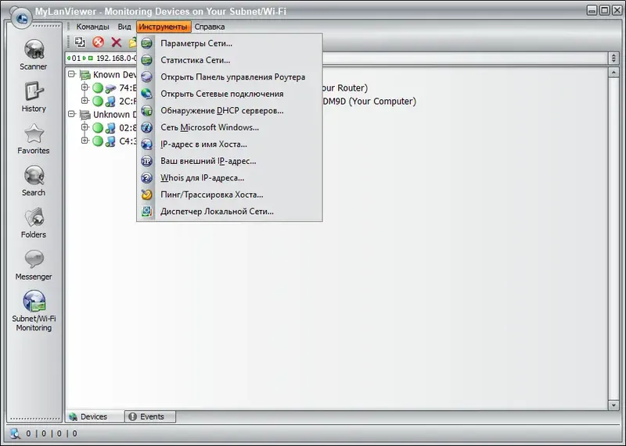626x446 pixels.
Task: Choose Диспетчер Локальной Сети...
Action: [229, 211]
